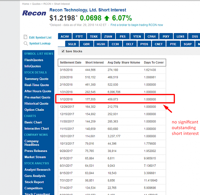Click settlement date 3/15/2018
200x195 pixels.
coord(66,70)
